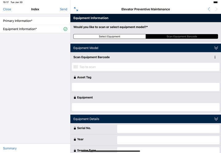Open Equipment Information in the index
The image size is (221, 153).
pos(35,29)
